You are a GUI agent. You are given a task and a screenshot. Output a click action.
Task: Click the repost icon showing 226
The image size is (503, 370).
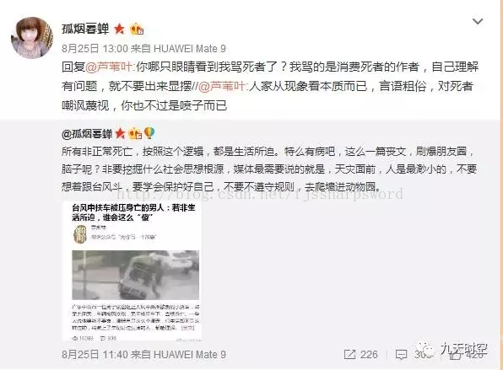click(x=349, y=354)
